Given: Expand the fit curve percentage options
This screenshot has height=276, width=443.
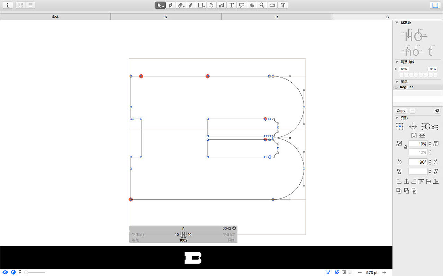Looking at the screenshot, I should click(x=396, y=69).
